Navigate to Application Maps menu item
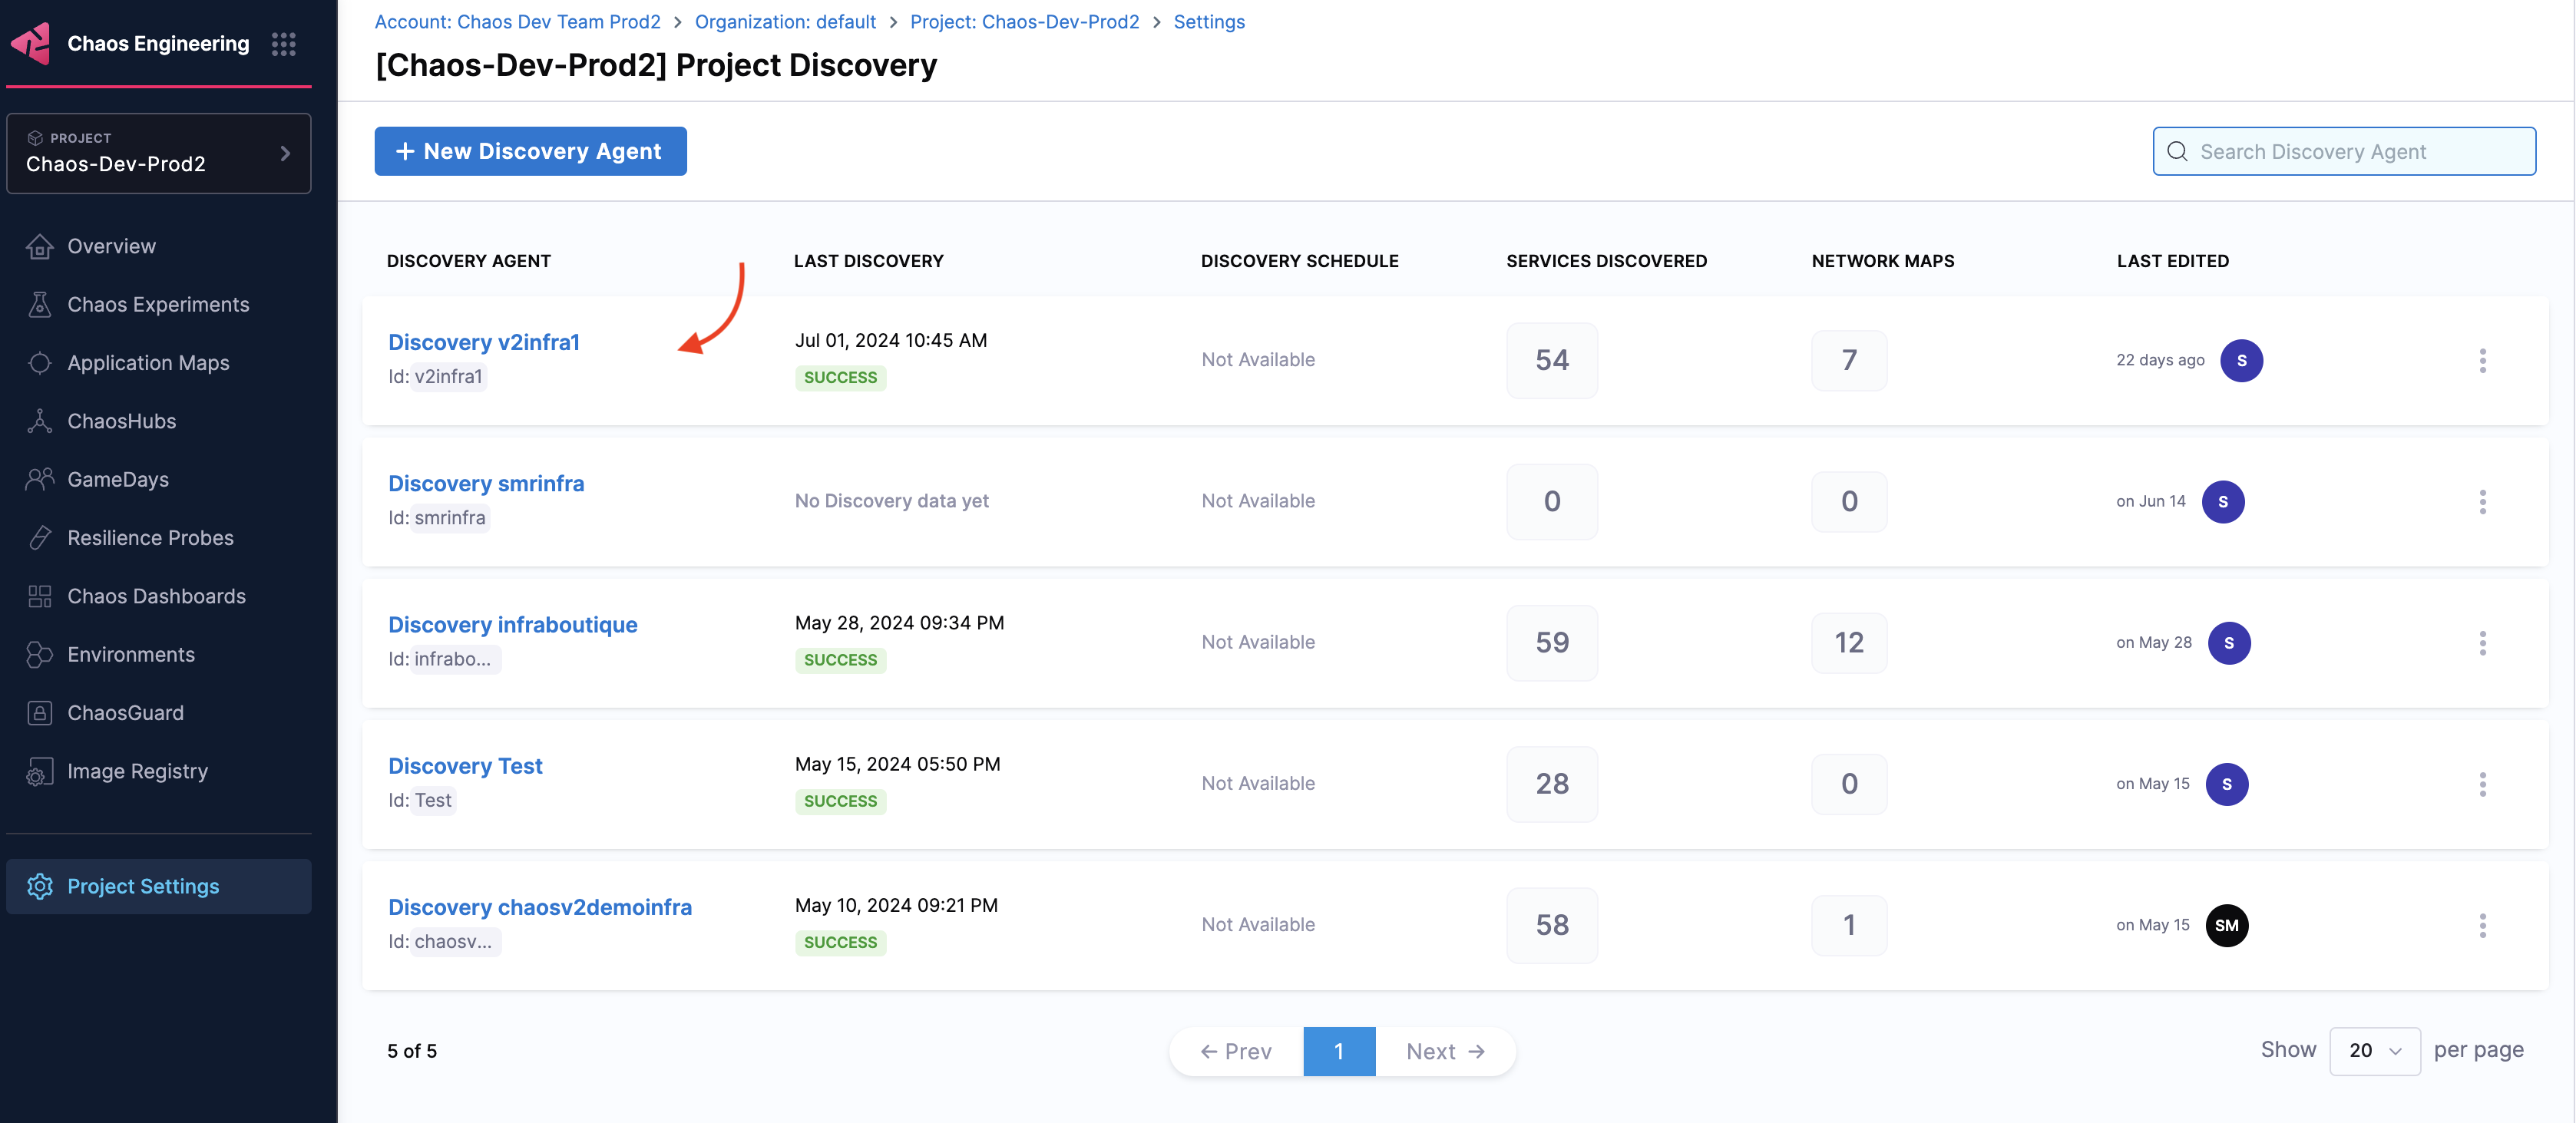 148,363
